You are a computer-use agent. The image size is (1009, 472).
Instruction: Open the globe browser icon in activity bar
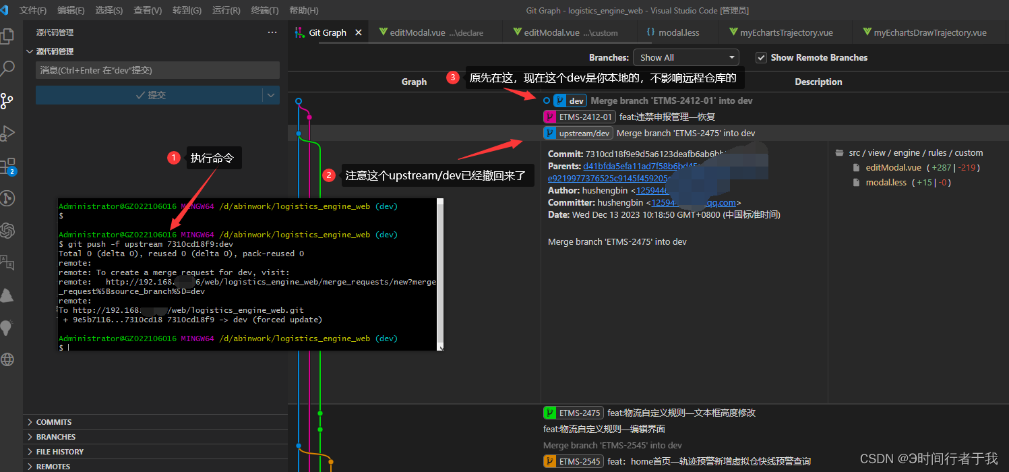7,359
